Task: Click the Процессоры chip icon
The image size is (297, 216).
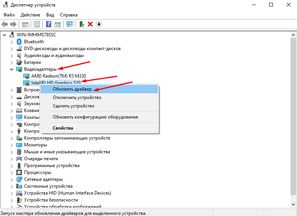Action: point(19,172)
